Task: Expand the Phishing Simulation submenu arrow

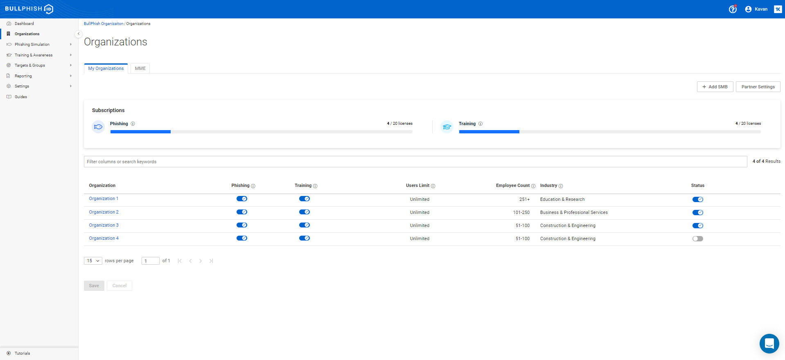Action: coord(71,45)
